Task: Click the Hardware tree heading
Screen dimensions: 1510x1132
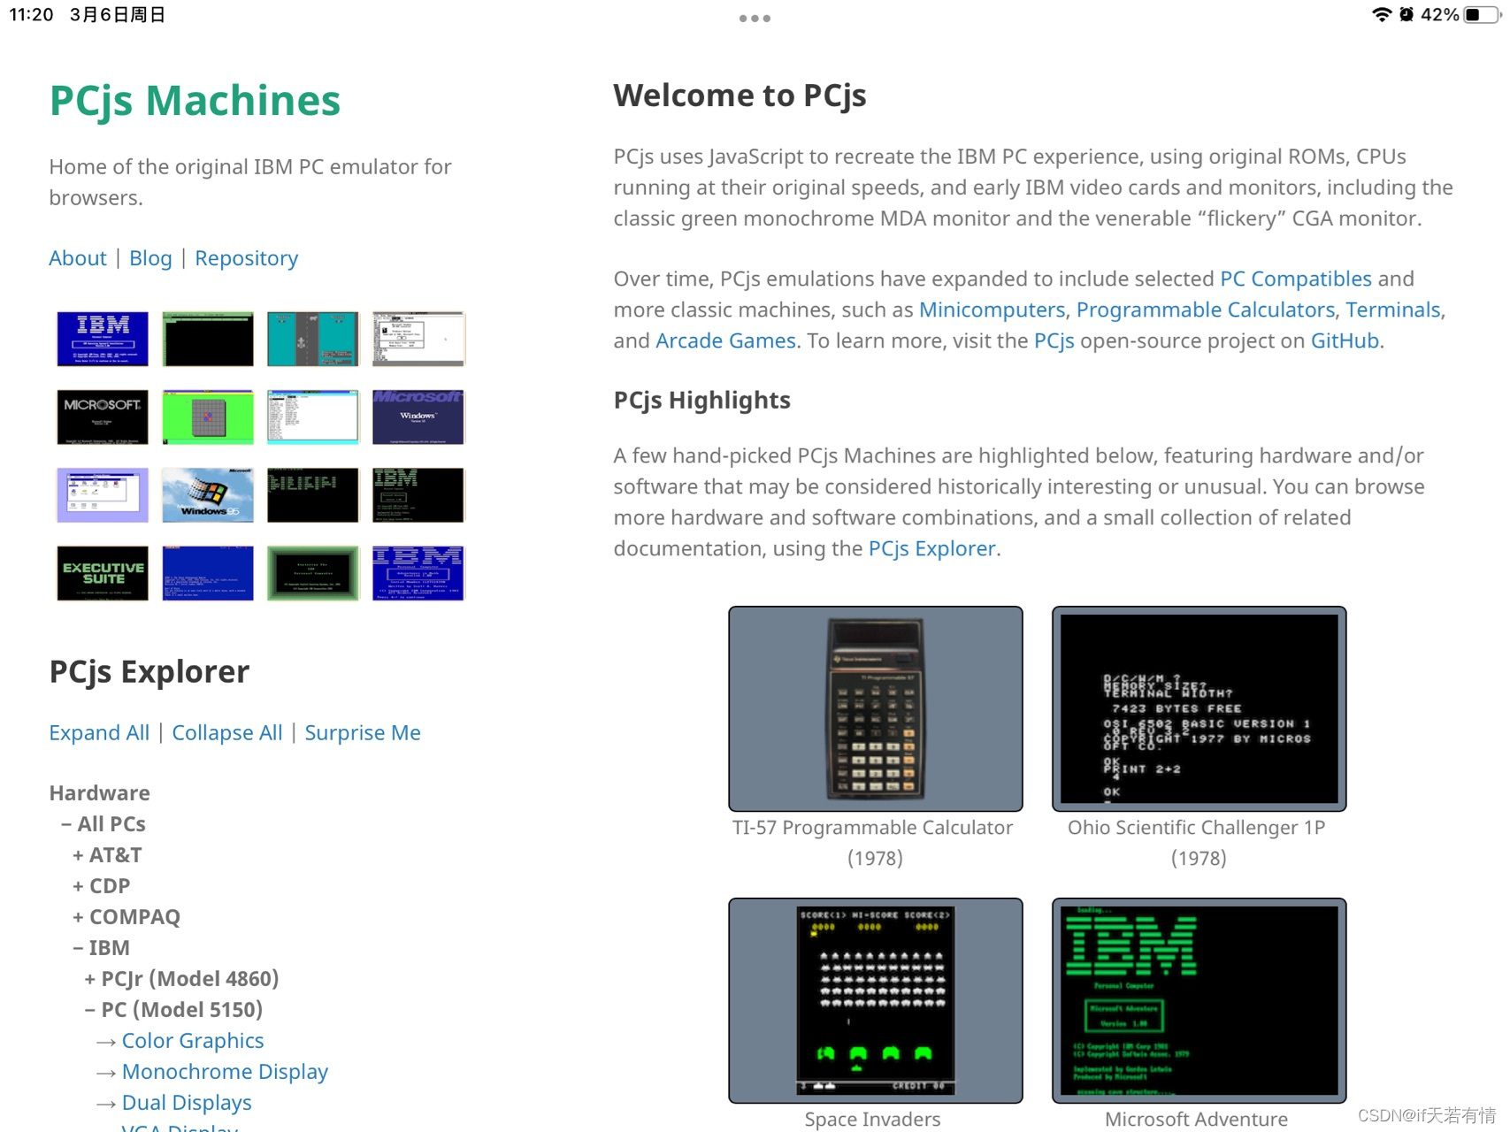Action: (99, 792)
